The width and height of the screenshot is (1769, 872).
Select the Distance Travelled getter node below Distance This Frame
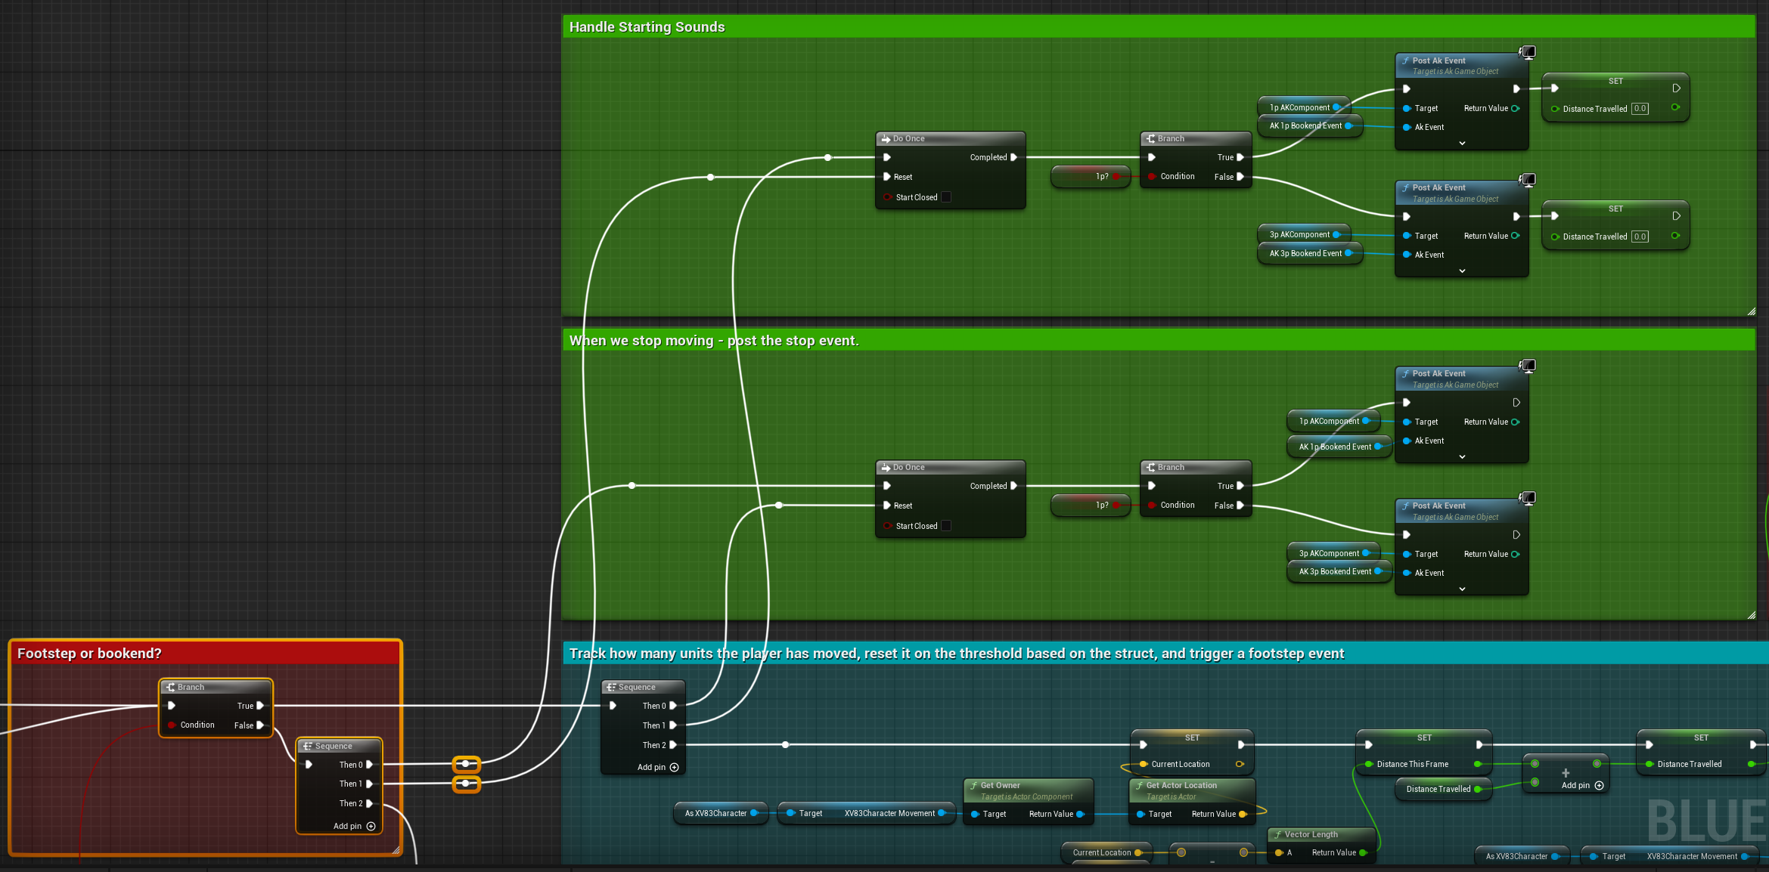point(1443,789)
